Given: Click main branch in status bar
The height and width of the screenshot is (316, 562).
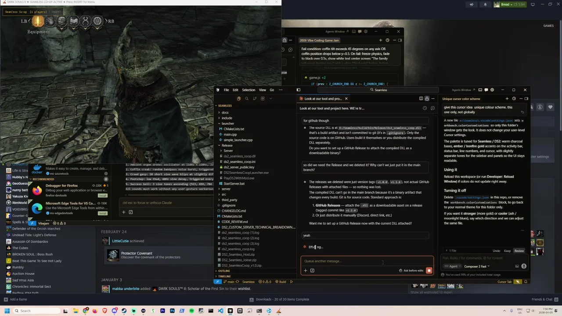Looking at the screenshot, I should click(x=229, y=282).
